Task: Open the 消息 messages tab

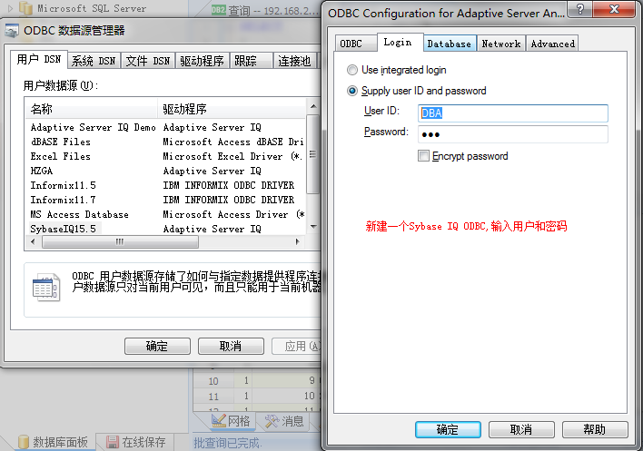Action: 284,421
